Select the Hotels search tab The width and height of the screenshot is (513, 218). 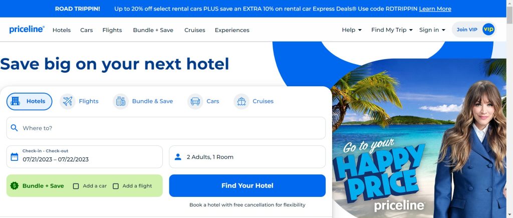(x=30, y=101)
